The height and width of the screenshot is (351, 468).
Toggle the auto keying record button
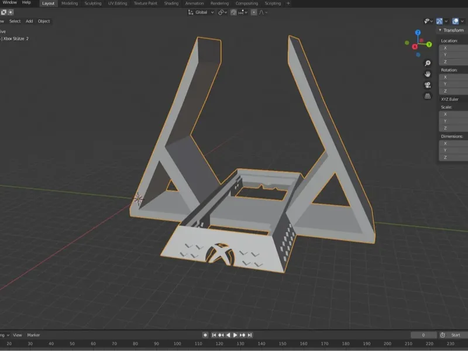click(205, 335)
